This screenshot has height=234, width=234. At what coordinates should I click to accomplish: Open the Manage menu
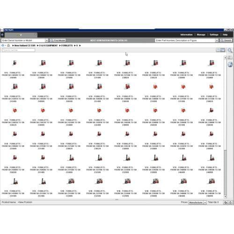(201, 35)
